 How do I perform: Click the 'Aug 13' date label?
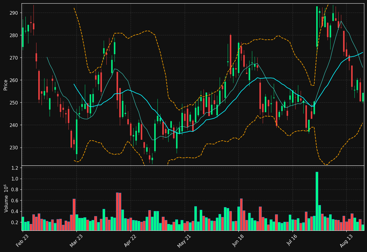346,241
